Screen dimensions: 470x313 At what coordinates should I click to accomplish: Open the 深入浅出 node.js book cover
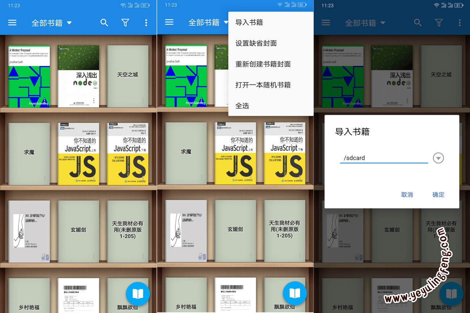[78, 76]
